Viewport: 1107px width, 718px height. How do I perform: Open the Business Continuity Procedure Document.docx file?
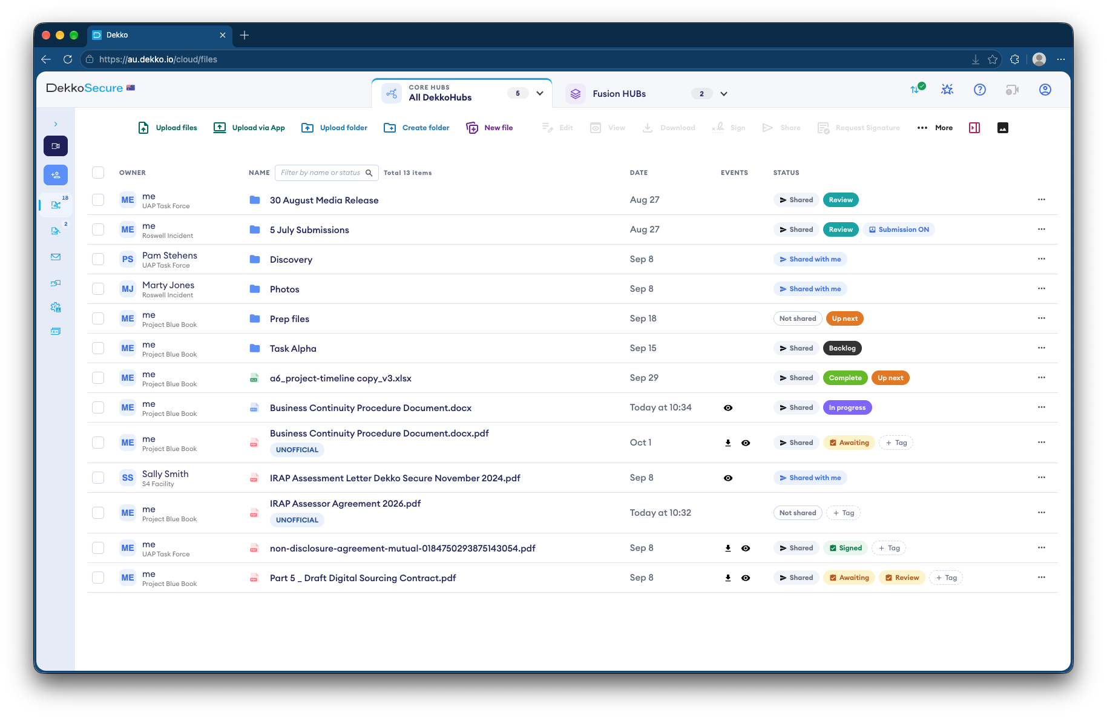click(370, 408)
